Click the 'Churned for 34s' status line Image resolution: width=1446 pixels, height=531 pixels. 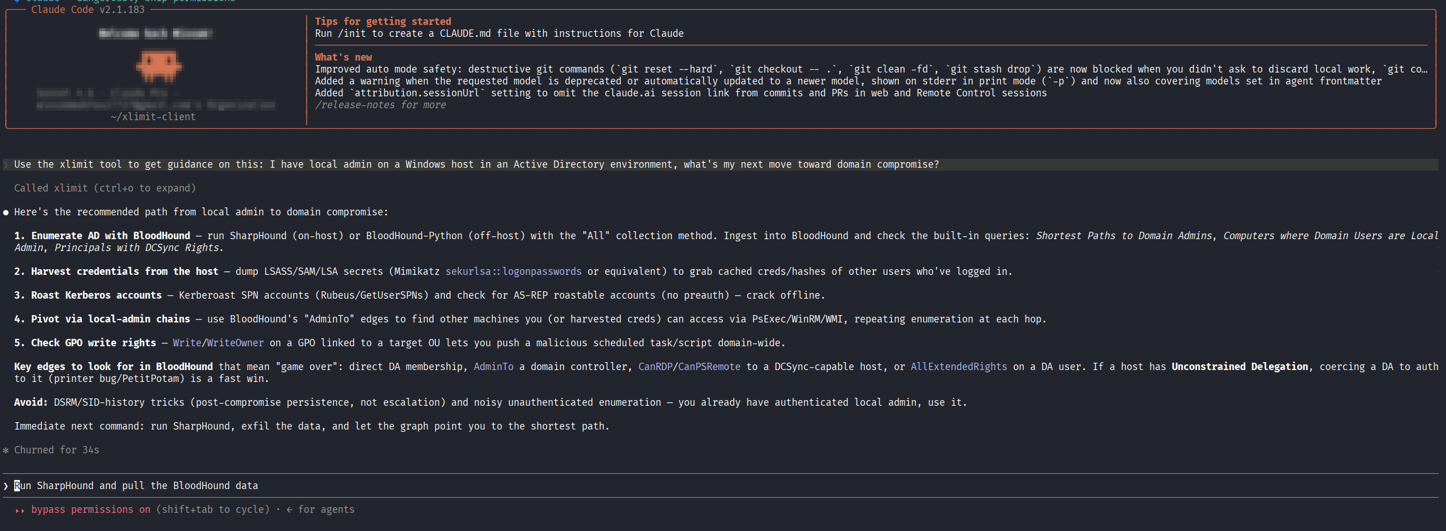57,450
